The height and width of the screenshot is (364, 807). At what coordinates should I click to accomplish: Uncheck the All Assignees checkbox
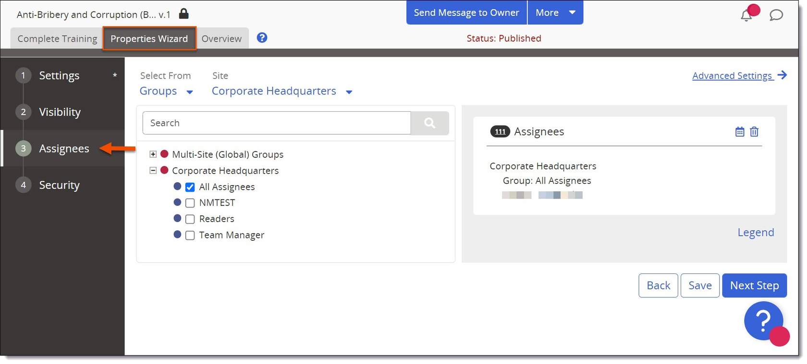(x=190, y=187)
